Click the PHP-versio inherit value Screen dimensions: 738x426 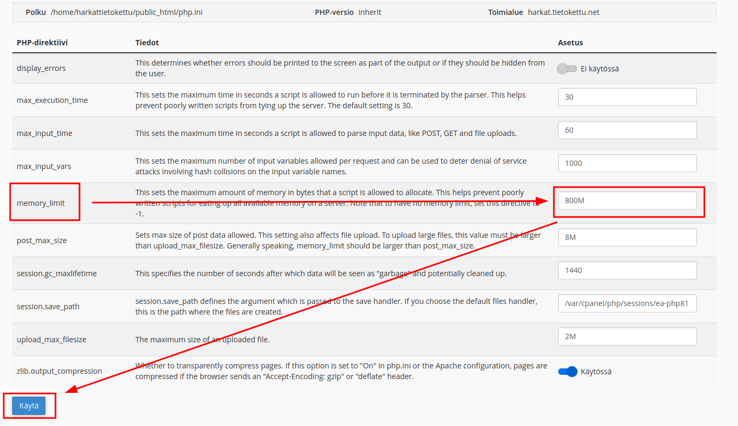tap(370, 12)
